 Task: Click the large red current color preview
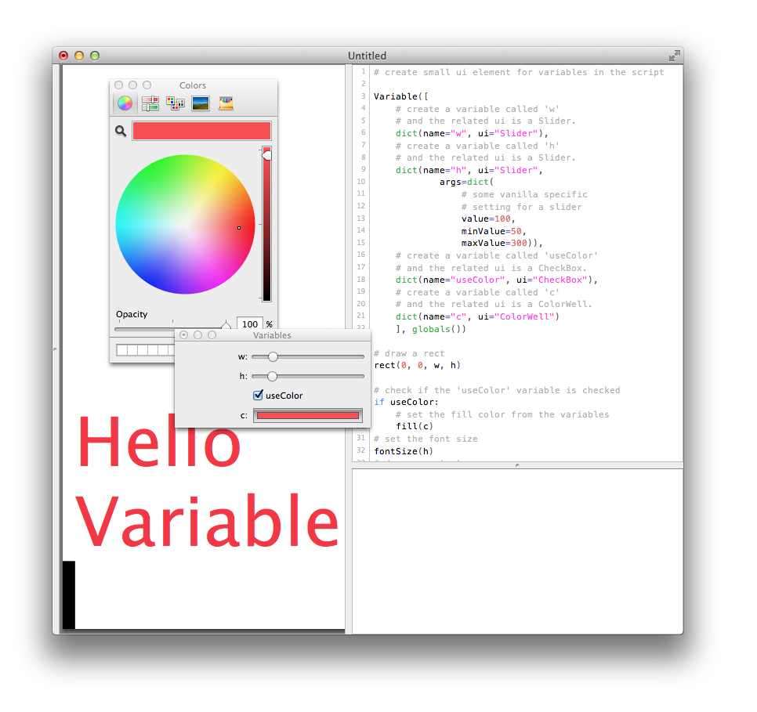(201, 131)
